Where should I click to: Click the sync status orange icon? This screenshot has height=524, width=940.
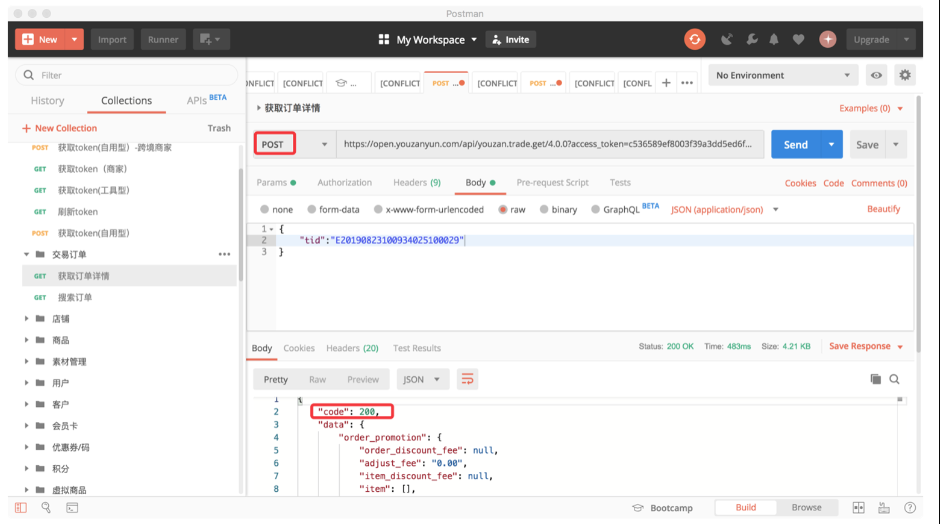(694, 39)
